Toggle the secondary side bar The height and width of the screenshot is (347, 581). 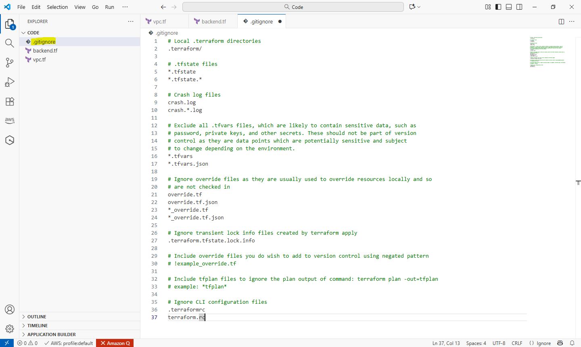click(519, 7)
